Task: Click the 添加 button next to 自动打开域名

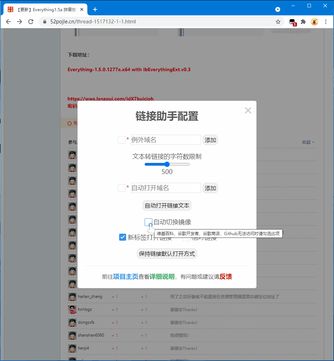Action: click(210, 188)
